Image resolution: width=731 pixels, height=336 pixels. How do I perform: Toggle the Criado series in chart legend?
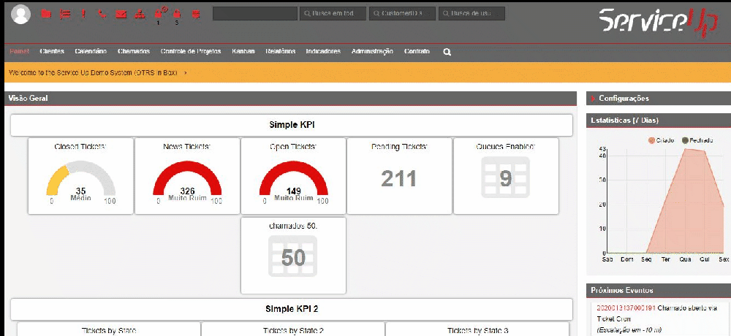tap(662, 140)
